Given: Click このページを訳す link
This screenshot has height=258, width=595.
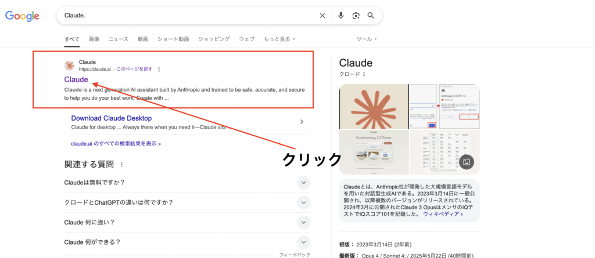Looking at the screenshot, I should coord(135,70).
